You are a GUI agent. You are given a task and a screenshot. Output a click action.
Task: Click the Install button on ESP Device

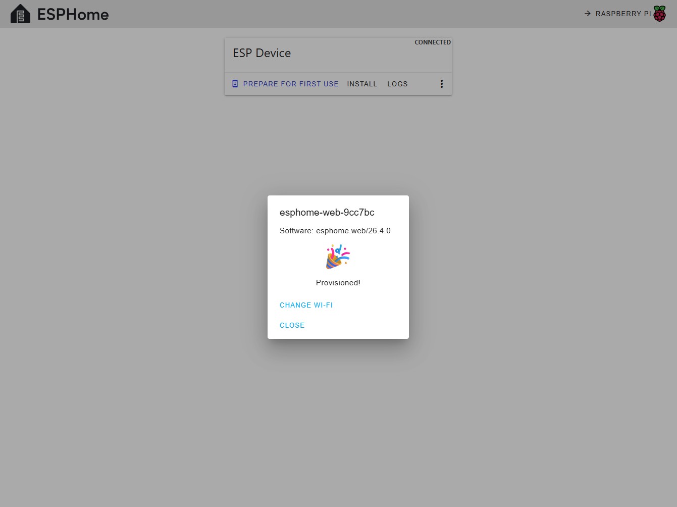click(x=362, y=84)
